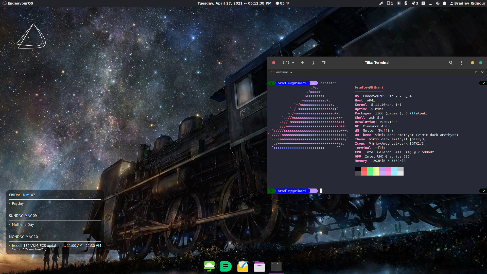Activate the color picker eyedropper panel icon
Screen dimensions: 487x274
381,3
